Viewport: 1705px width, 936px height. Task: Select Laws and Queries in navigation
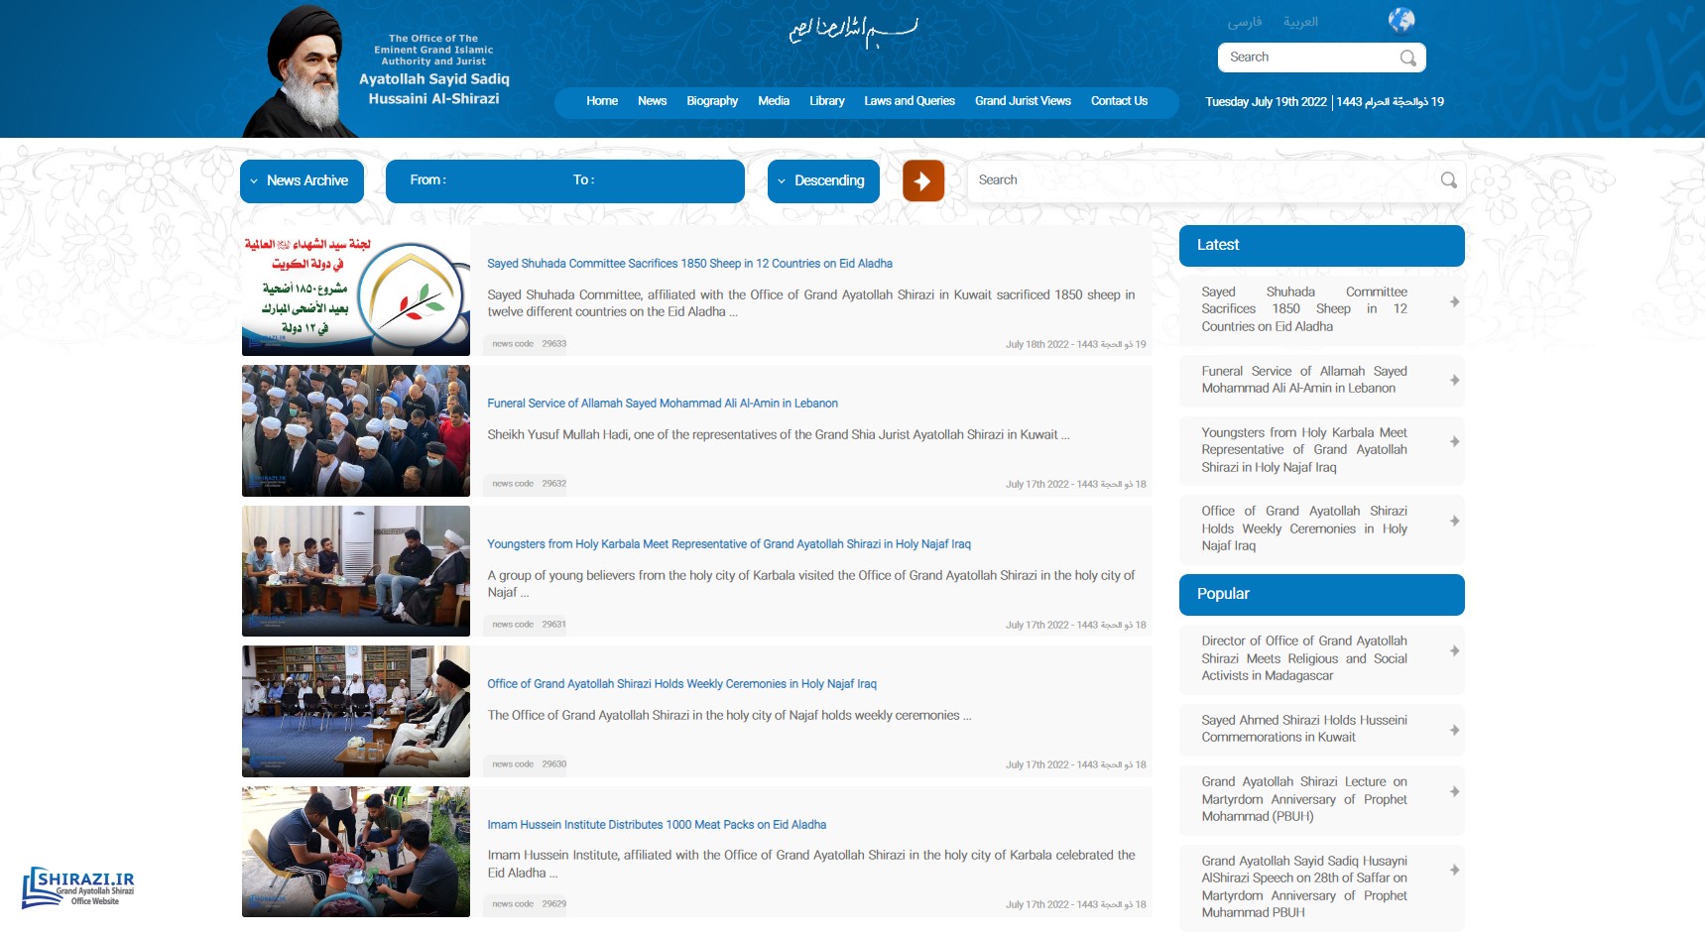click(x=909, y=101)
